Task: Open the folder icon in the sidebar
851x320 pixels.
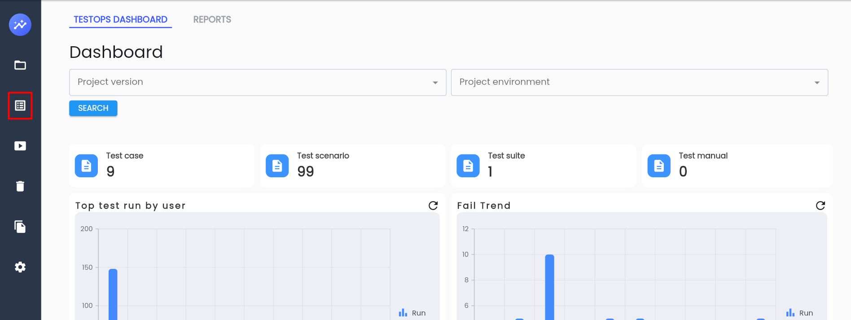Action: pos(20,65)
